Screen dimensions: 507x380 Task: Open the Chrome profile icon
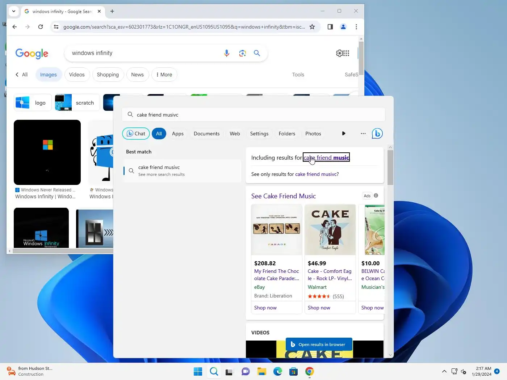click(343, 27)
